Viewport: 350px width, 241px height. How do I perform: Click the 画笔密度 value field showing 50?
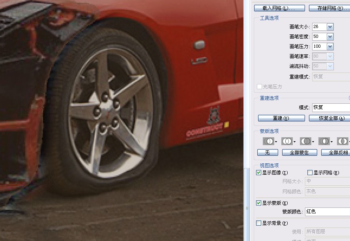pos(320,37)
